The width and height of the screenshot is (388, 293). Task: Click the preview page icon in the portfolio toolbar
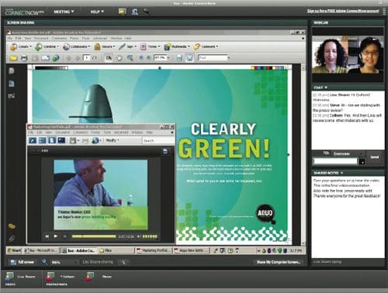[x=52, y=140]
